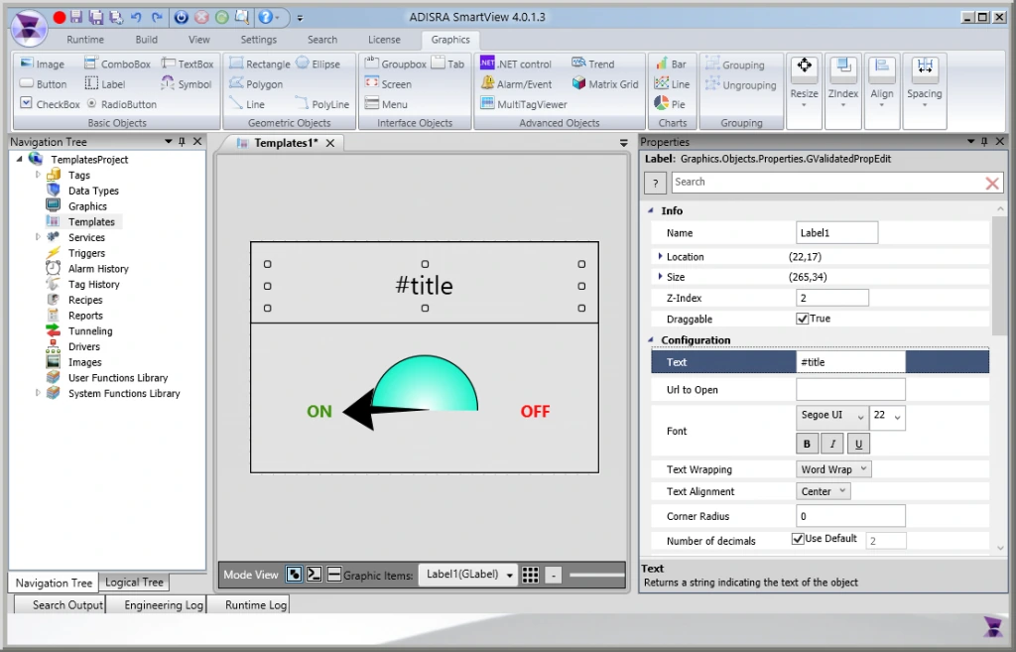Insert a Symbol object
This screenshot has width=1016, height=652.
click(x=187, y=83)
